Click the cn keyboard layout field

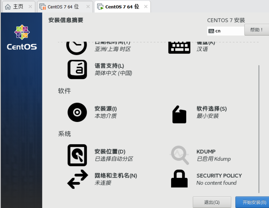(x=225, y=31)
